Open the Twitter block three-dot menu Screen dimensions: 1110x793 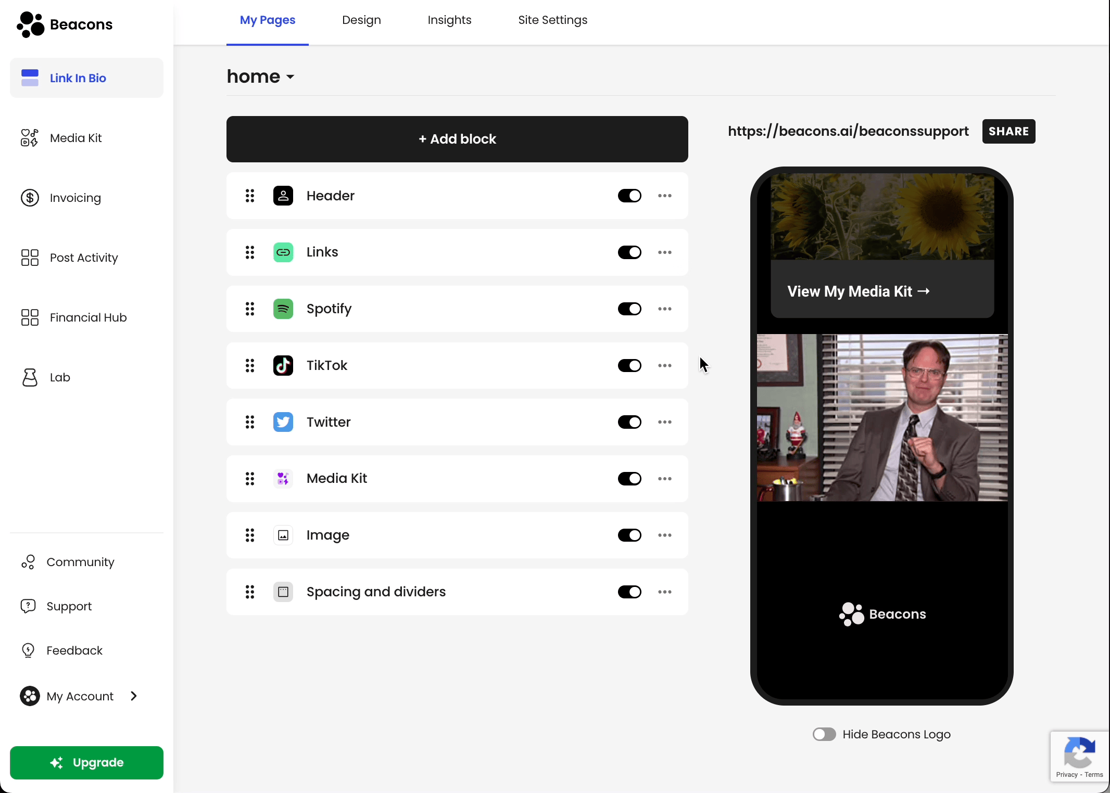pyautogui.click(x=665, y=422)
